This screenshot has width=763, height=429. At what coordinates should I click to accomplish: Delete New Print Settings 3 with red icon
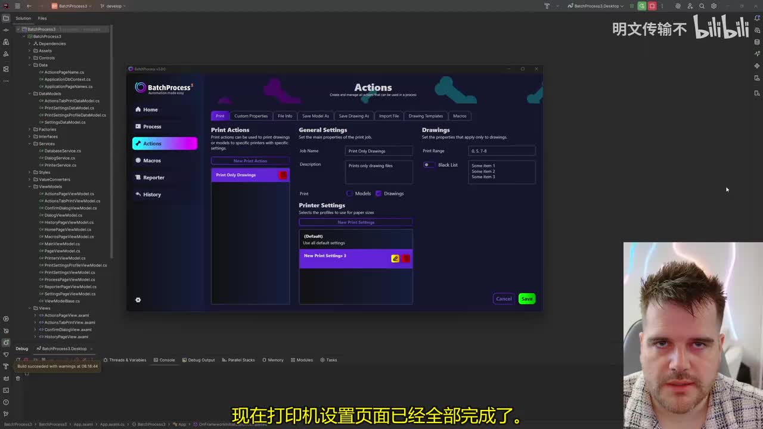tap(406, 259)
